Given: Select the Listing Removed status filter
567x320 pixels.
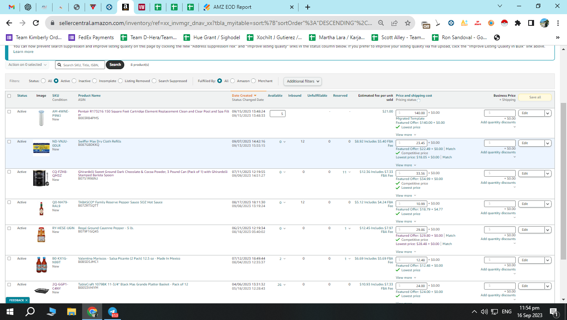Looking at the screenshot, I should click(x=120, y=81).
